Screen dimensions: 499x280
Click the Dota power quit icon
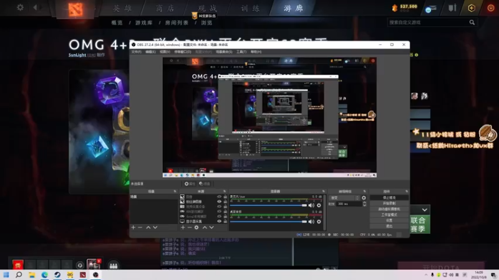[491, 7]
